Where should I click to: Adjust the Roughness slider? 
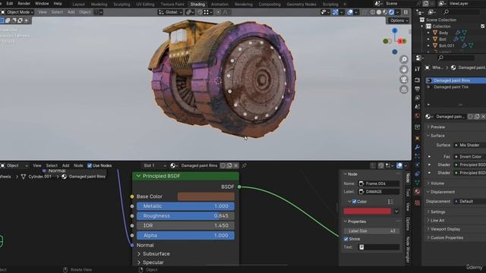click(x=185, y=216)
